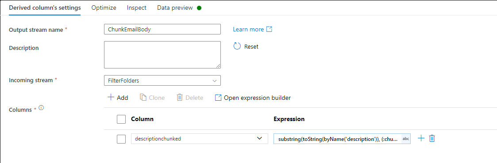Click the plus icon beside the expression field
Image resolution: width=497 pixels, height=163 pixels.
[x=421, y=138]
